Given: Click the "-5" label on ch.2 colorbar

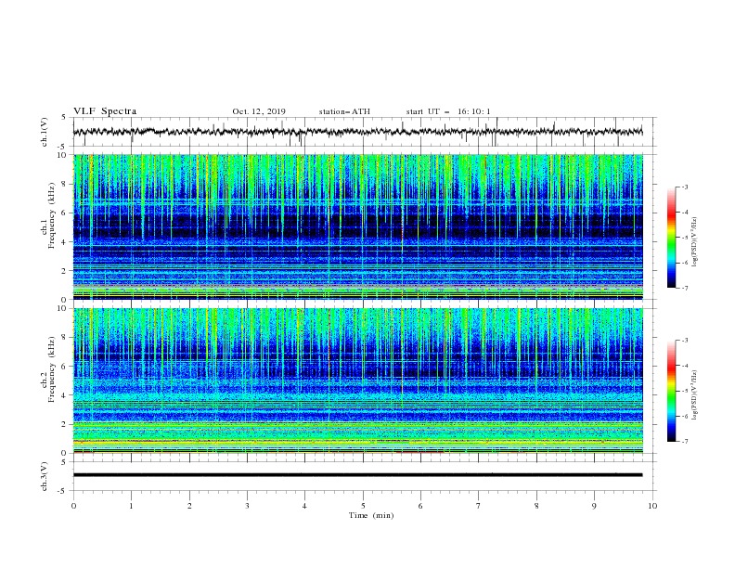Looking at the screenshot, I should (685, 391).
